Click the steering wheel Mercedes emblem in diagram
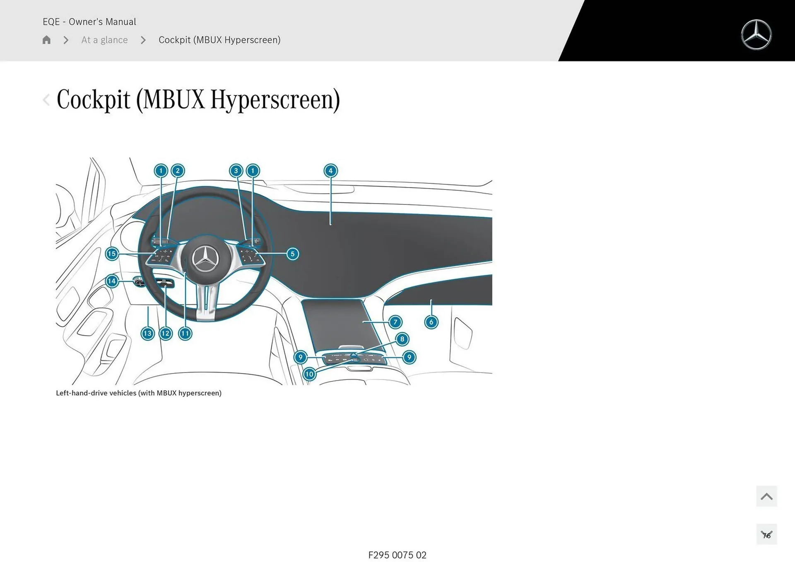 [x=205, y=259]
